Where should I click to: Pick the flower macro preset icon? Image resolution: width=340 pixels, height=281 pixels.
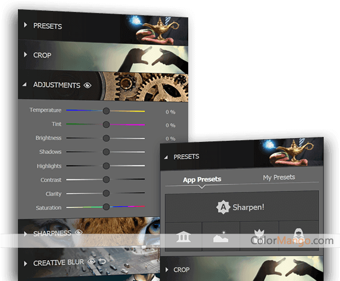[259, 238]
